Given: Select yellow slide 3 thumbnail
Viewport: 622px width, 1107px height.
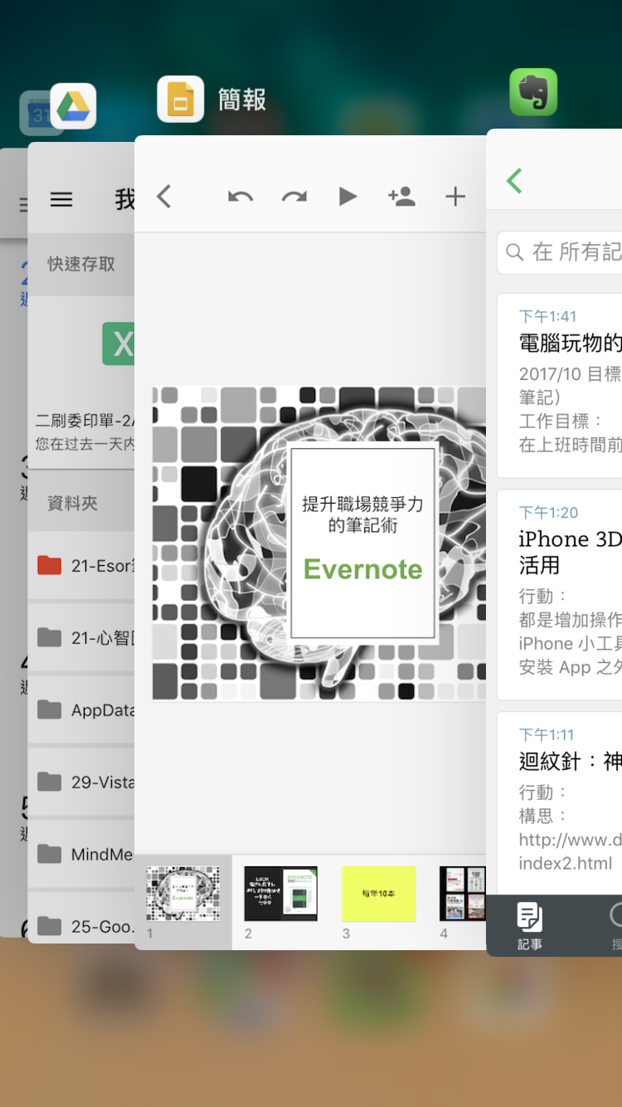Looking at the screenshot, I should (378, 893).
